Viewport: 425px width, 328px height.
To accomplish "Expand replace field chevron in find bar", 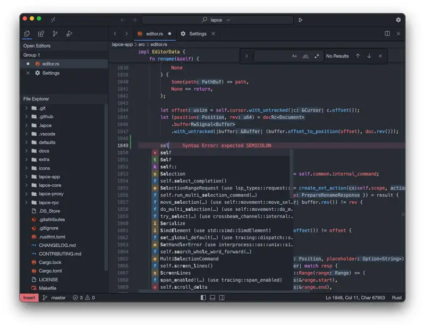I will pyautogui.click(x=246, y=56).
